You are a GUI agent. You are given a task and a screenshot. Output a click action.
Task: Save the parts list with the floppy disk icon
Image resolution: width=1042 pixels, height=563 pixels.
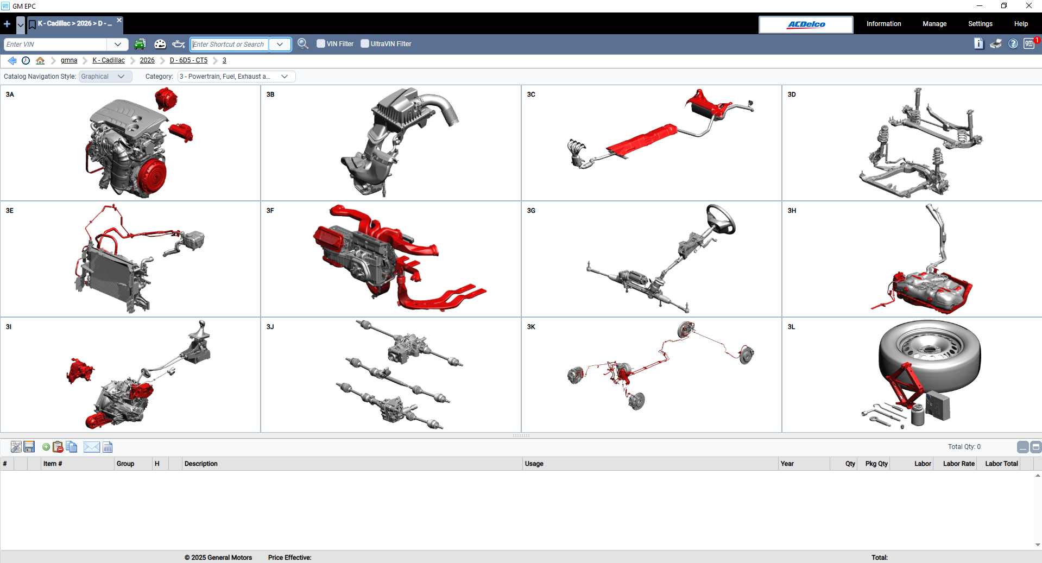[x=29, y=447]
